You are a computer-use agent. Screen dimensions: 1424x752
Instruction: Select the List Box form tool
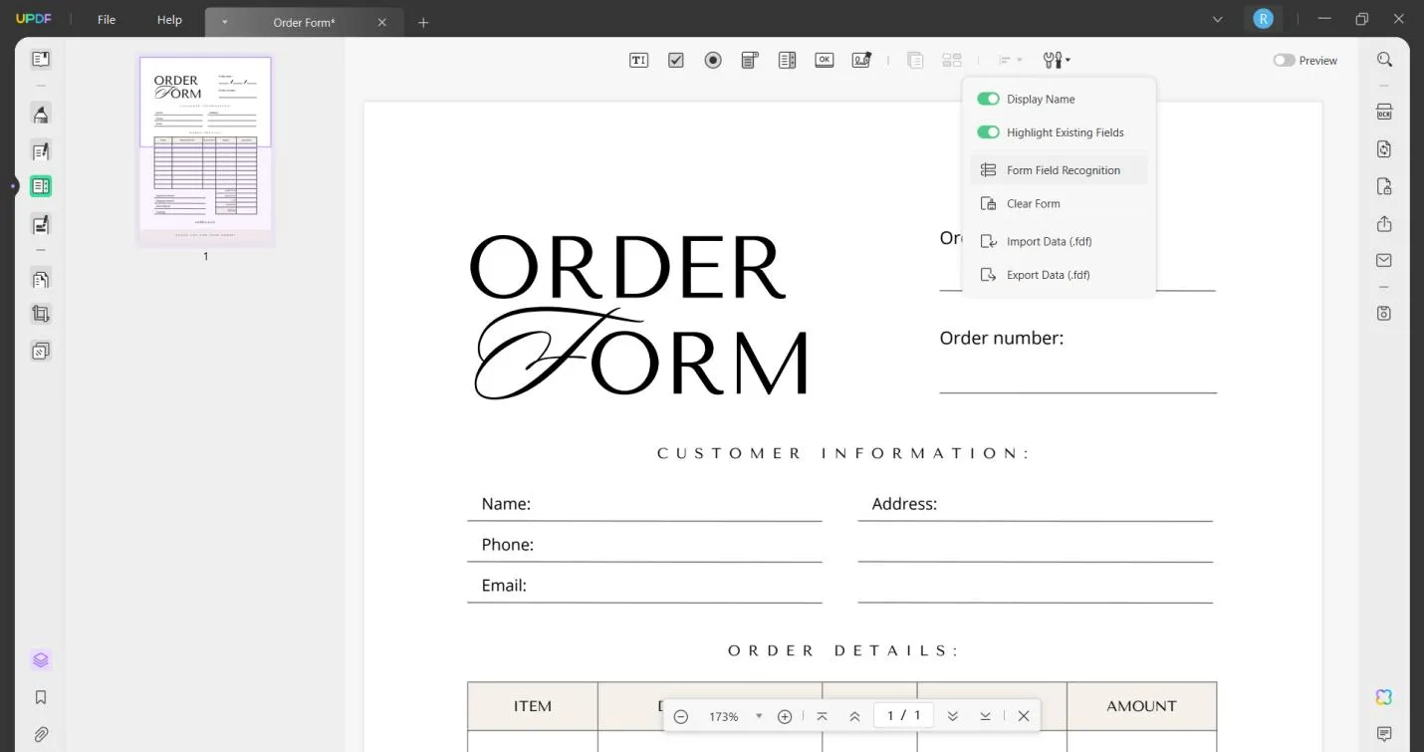coord(787,61)
